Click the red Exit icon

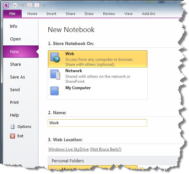[12, 136]
